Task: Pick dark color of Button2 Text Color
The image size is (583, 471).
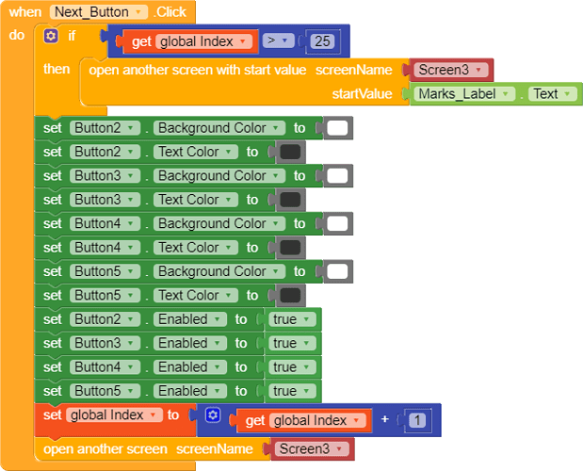Action: 290,152
